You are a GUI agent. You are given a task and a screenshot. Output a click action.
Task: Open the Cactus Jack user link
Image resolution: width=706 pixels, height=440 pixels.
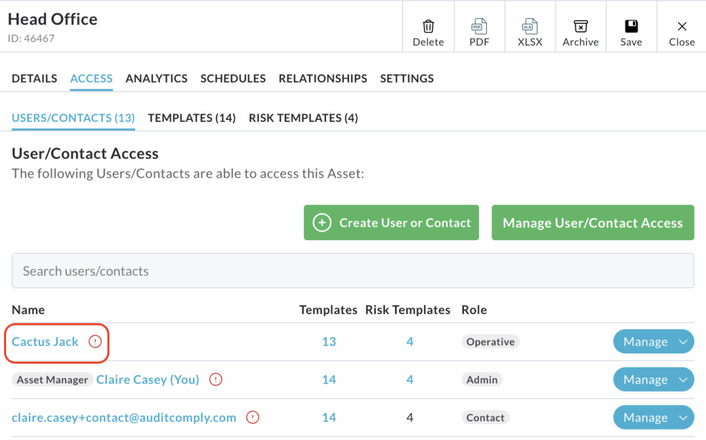[x=46, y=342]
